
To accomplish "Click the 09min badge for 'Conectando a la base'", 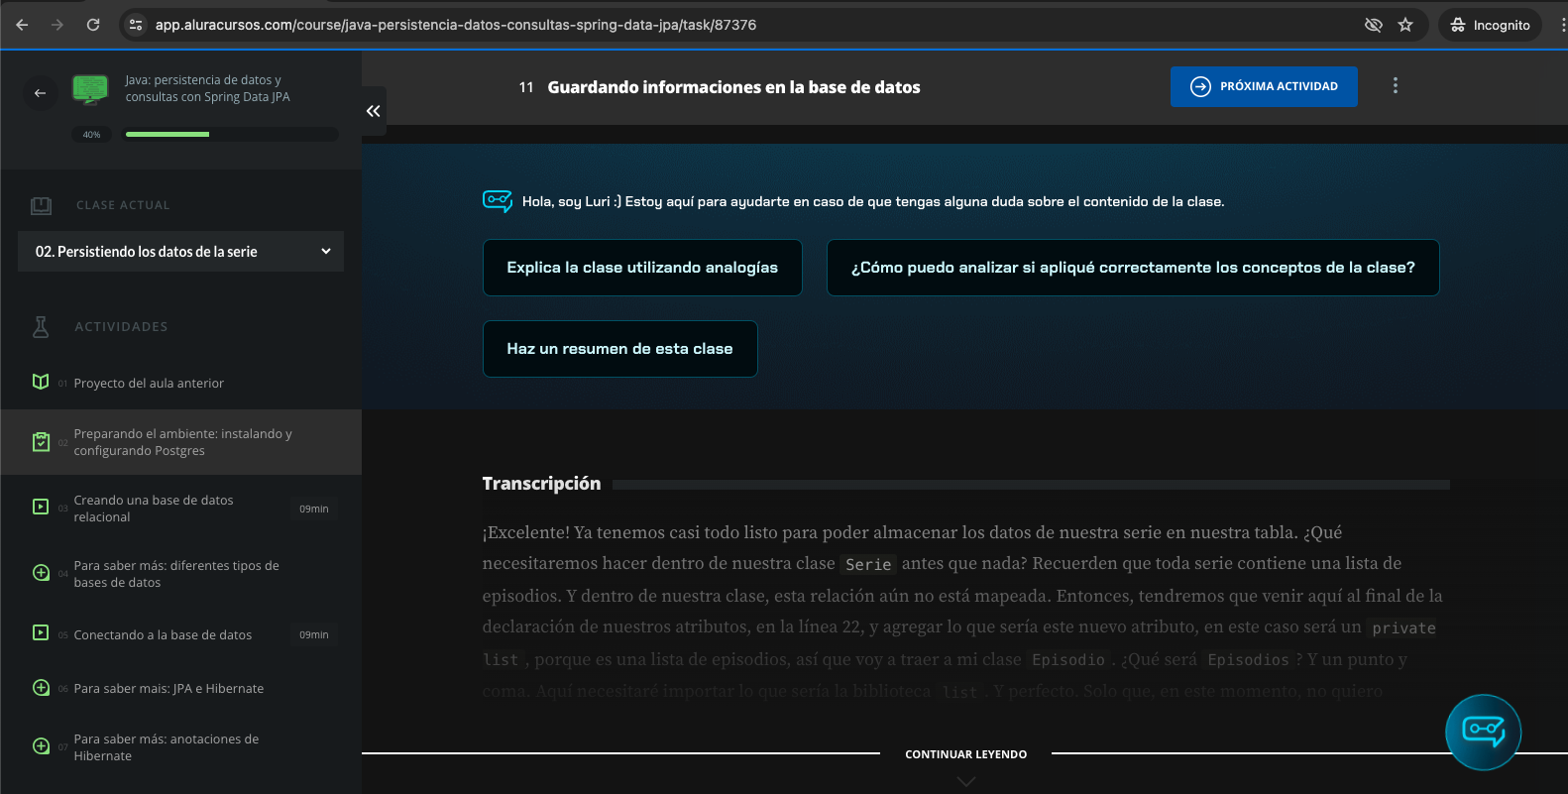I will point(314,634).
